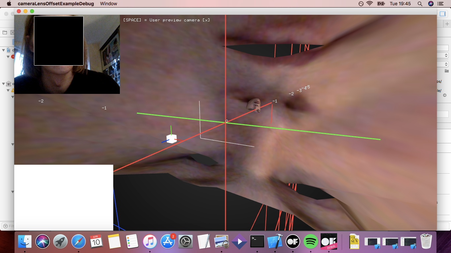Collapse the triangle beside the yellow warning icon

[x=9, y=90]
